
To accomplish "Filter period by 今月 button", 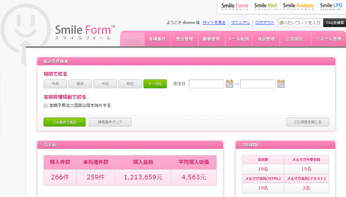I will coord(55,84).
